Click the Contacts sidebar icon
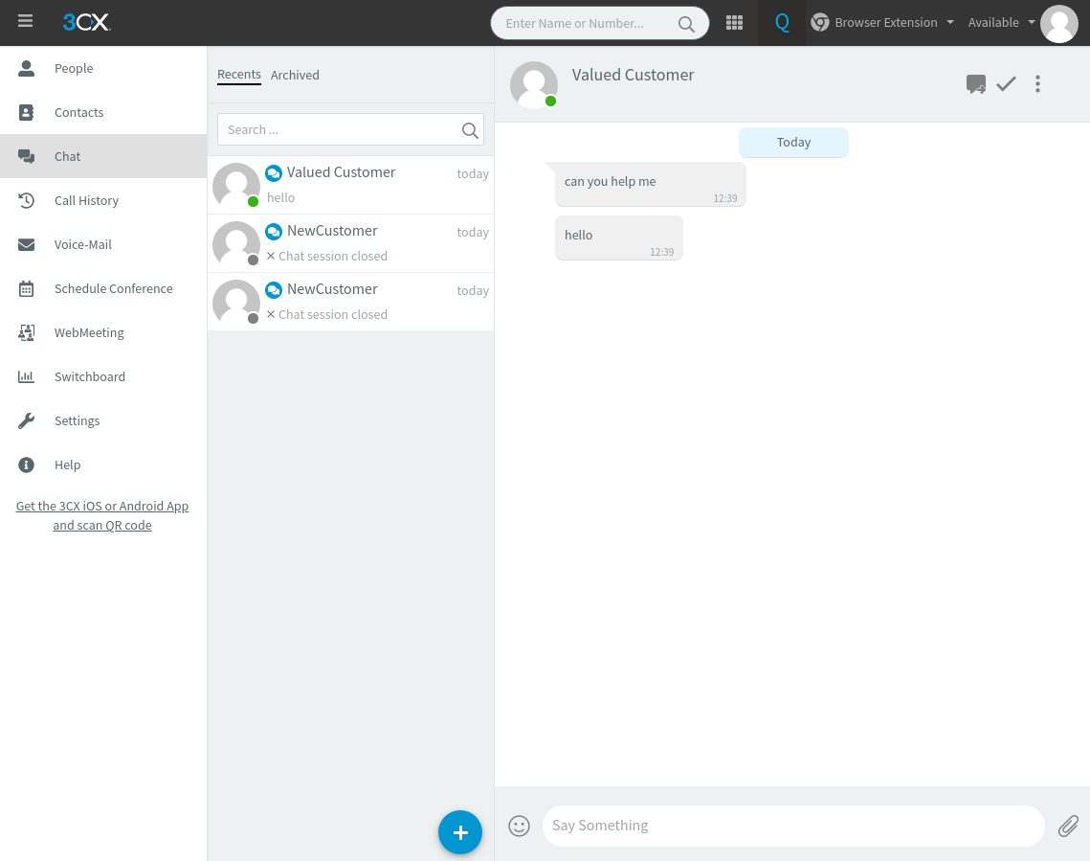Image resolution: width=1090 pixels, height=861 pixels. (x=27, y=112)
